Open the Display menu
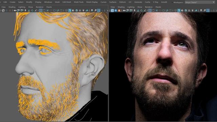Screen dimensions: 217x122 [x=38, y=2]
